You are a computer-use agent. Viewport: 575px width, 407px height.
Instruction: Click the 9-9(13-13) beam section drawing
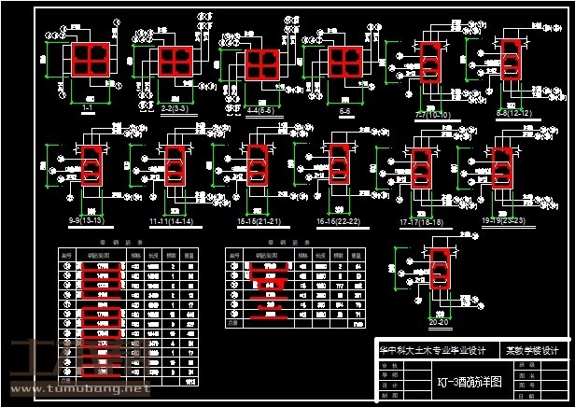tap(91, 167)
